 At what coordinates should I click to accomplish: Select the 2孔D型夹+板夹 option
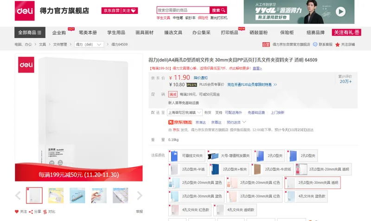(x=229, y=169)
